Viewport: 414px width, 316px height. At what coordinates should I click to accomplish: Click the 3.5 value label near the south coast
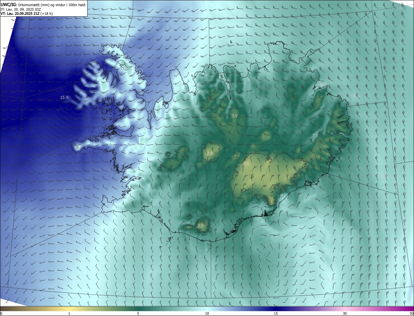coord(200,226)
